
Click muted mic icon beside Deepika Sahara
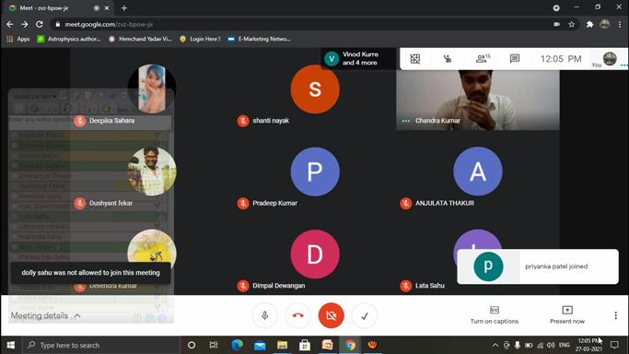(80, 121)
